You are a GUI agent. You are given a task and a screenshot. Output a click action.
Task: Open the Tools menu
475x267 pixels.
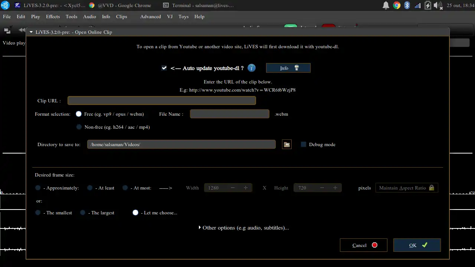click(x=72, y=17)
